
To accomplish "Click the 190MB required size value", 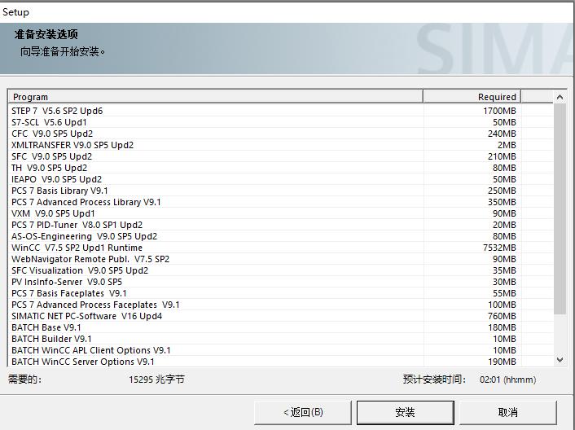I will pyautogui.click(x=502, y=362).
